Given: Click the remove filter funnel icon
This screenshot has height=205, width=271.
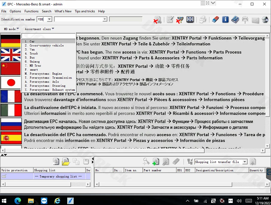Looking at the screenshot, I should [180, 20].
